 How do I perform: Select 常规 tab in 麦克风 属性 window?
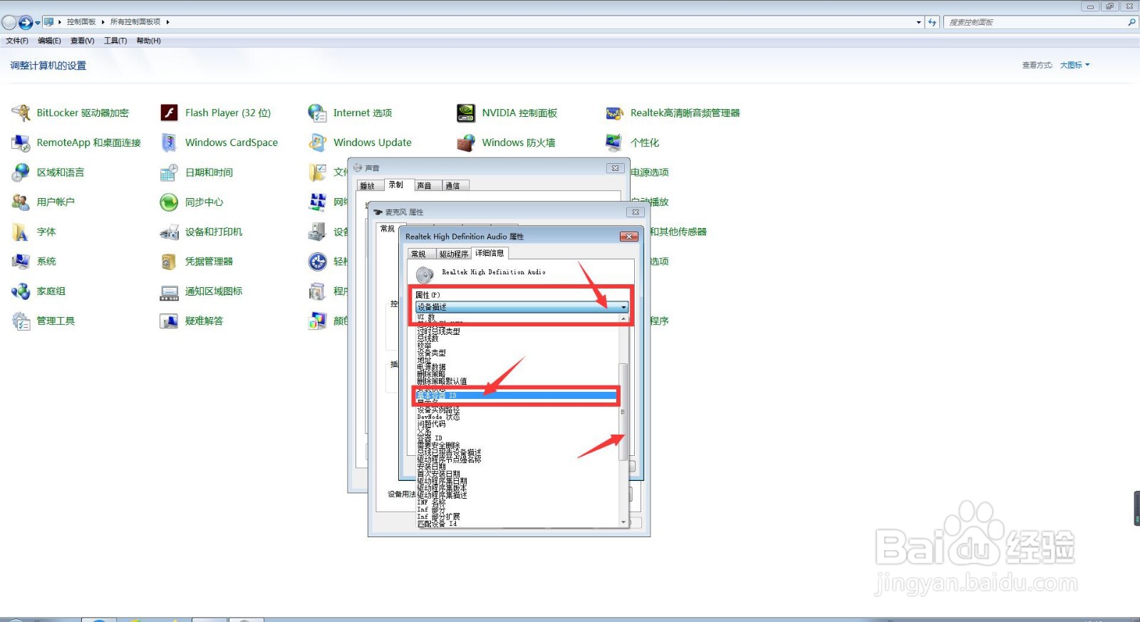[388, 229]
